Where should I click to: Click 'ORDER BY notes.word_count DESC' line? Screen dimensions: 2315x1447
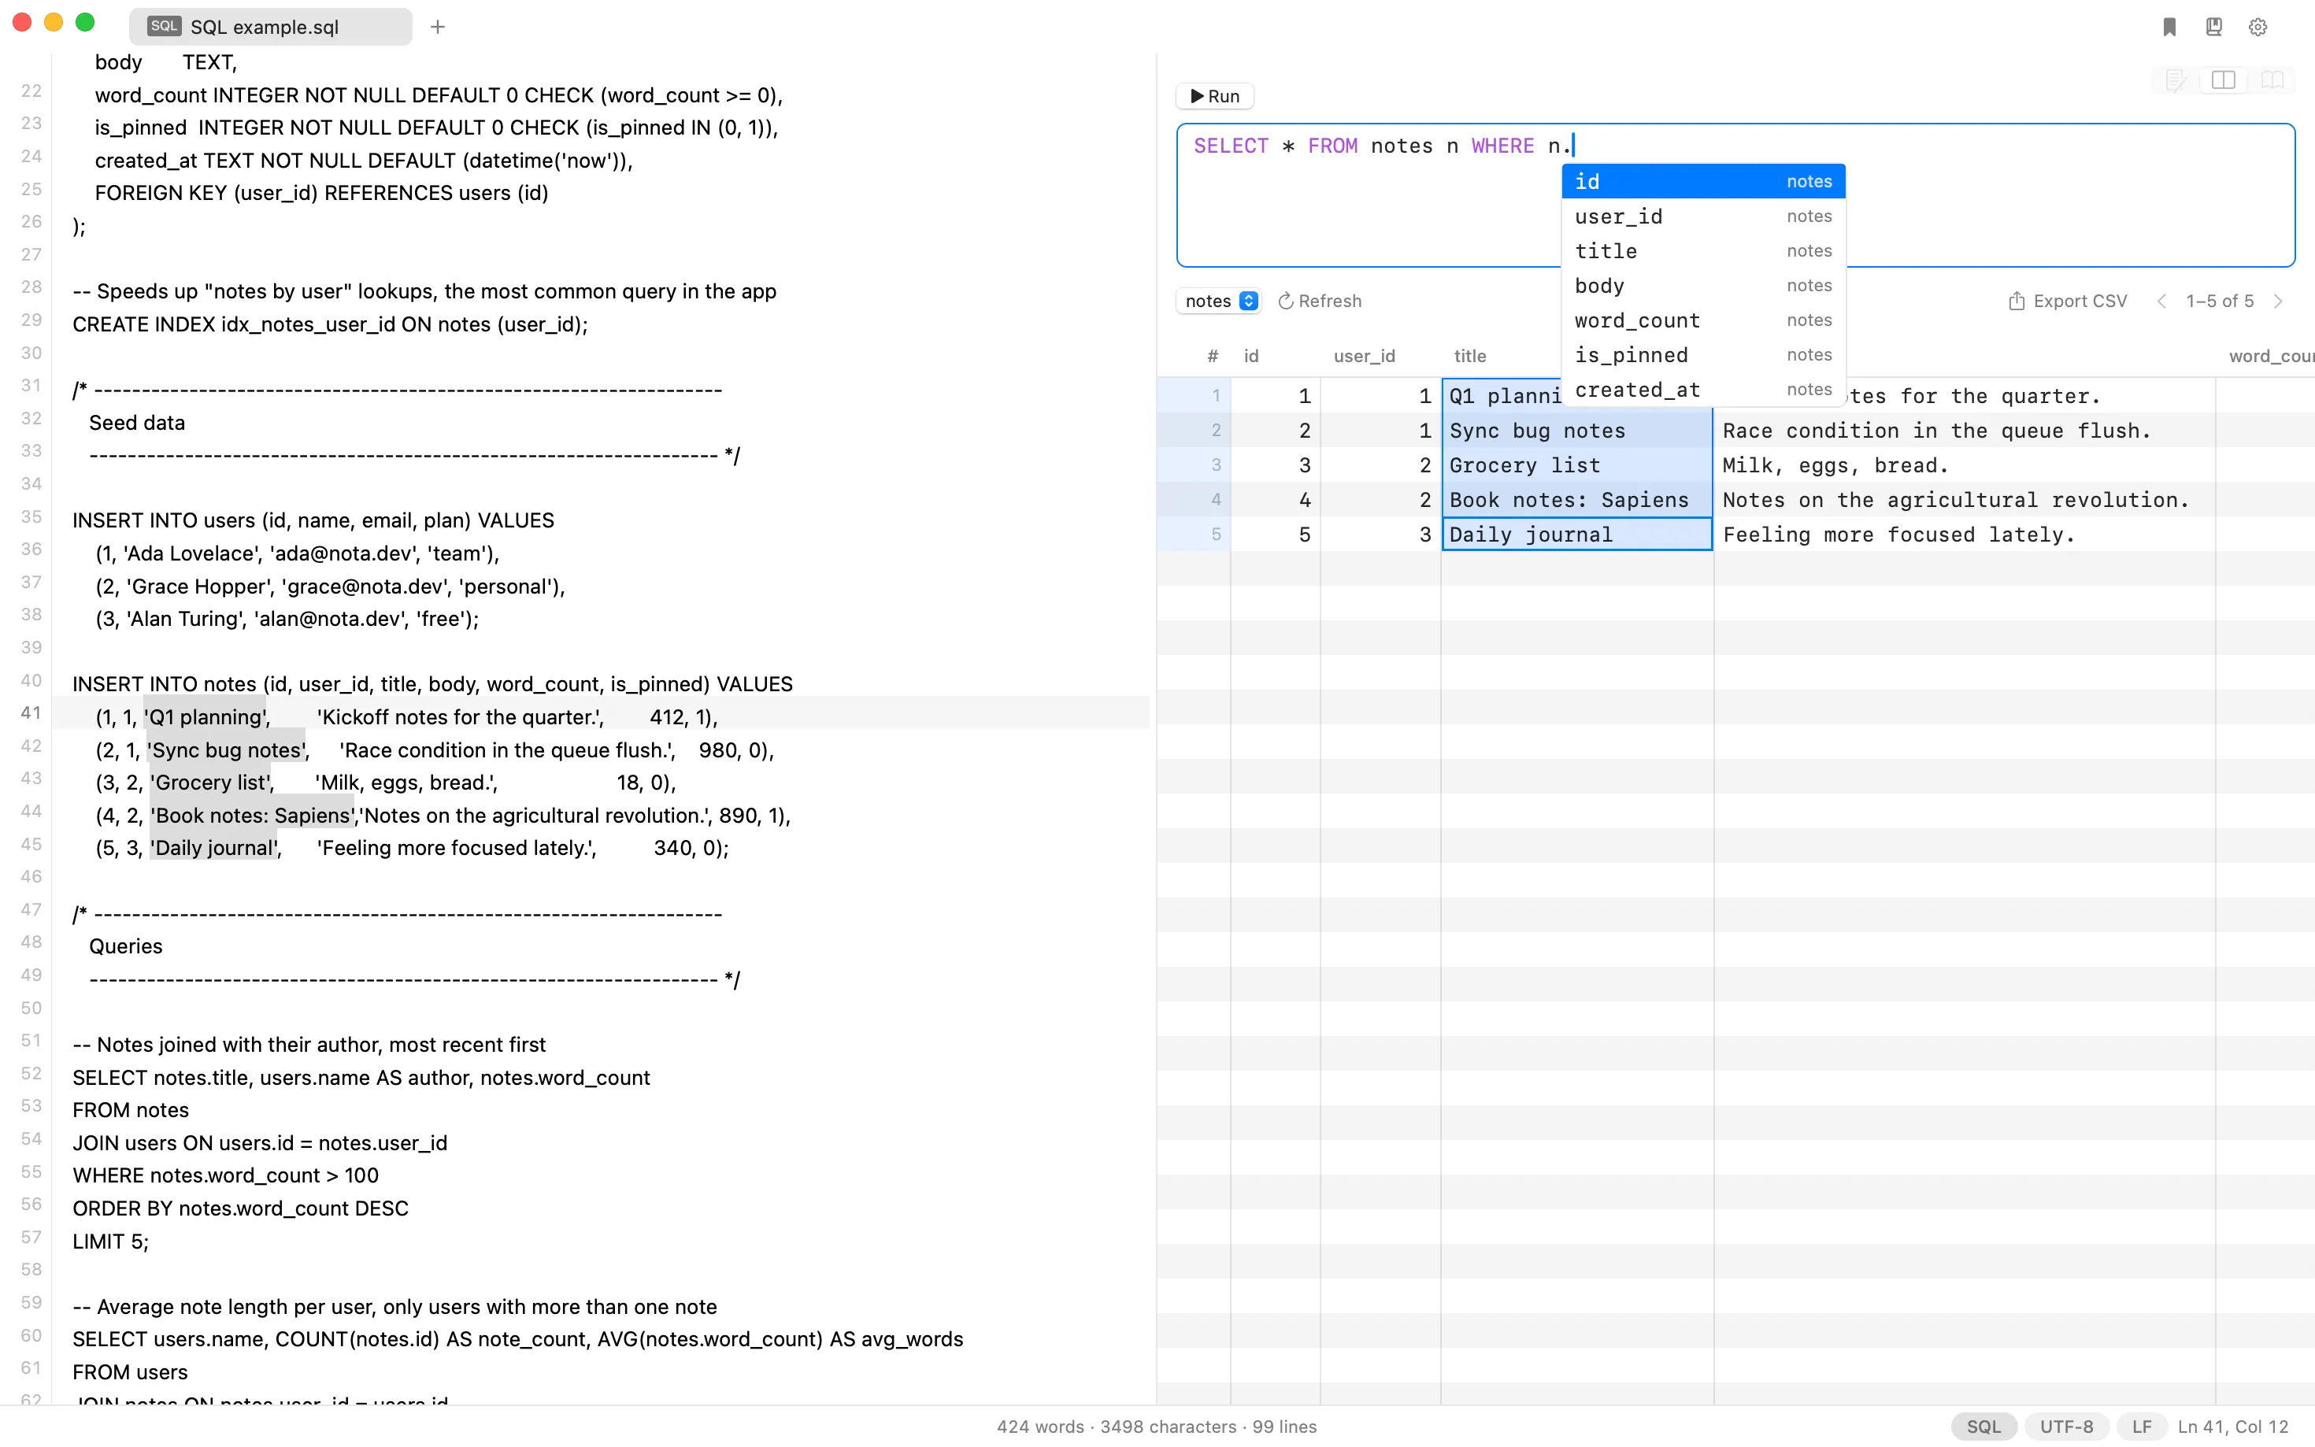(x=240, y=1208)
